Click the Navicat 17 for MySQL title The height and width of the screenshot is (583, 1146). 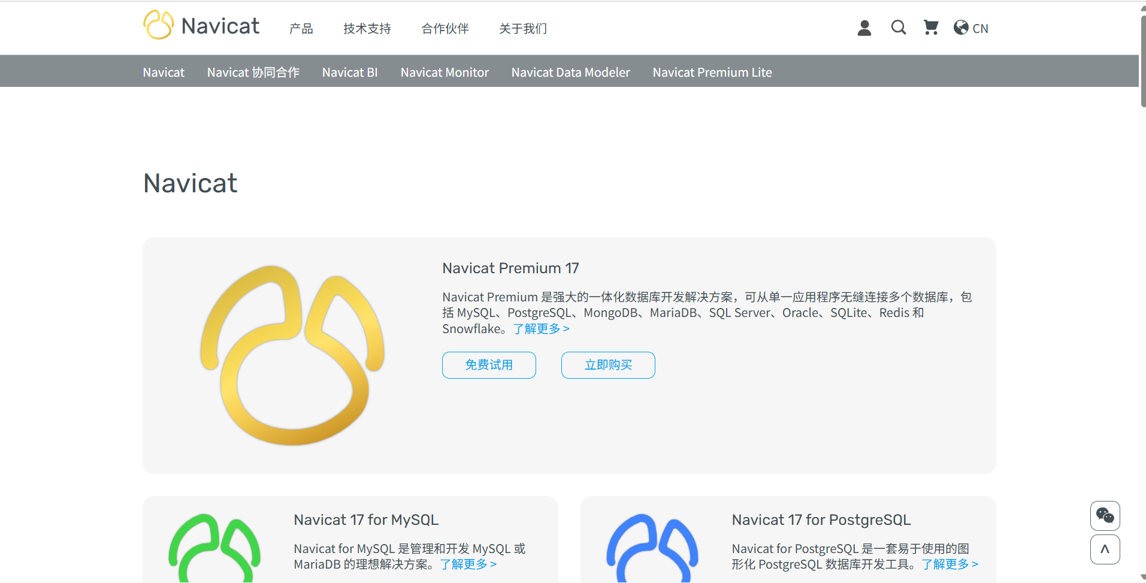point(366,520)
